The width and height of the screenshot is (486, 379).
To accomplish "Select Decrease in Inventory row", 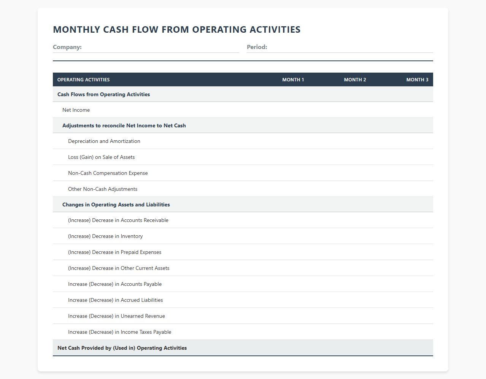I will coord(243,236).
